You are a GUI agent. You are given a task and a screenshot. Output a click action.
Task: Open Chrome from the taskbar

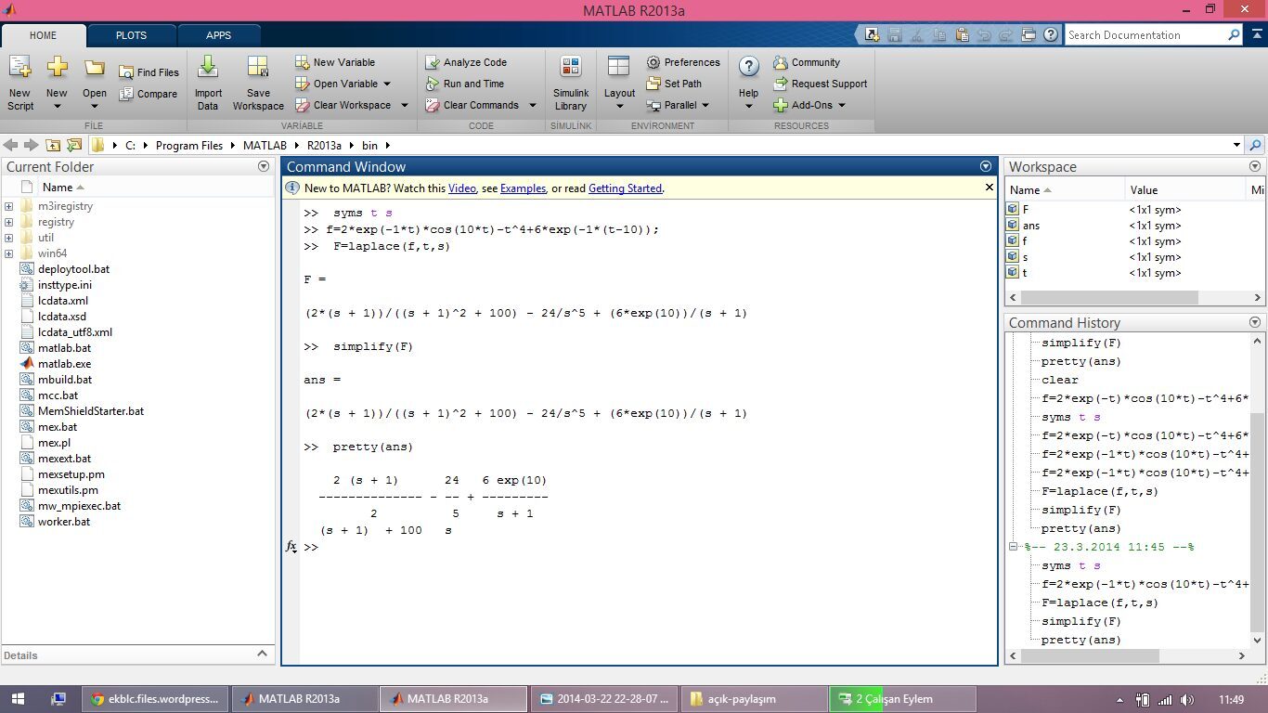click(x=154, y=699)
